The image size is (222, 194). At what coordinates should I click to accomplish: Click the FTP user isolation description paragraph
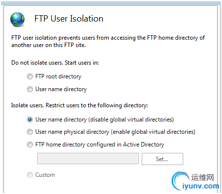(108, 41)
